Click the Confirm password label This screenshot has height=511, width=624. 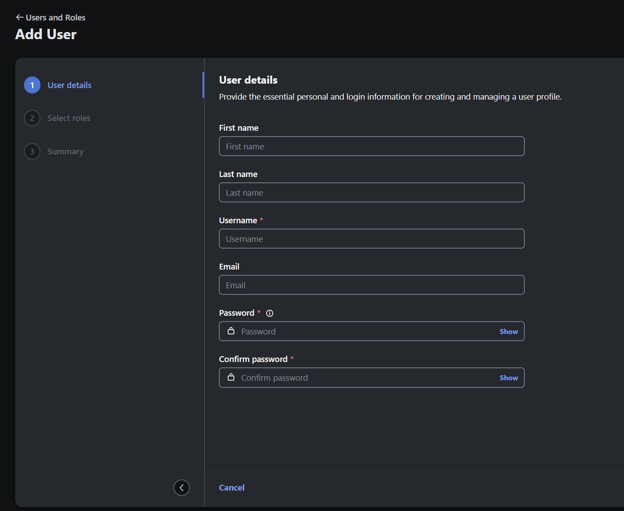253,359
